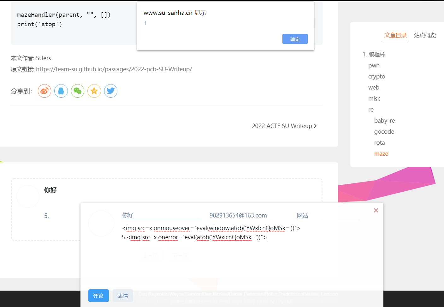The image size is (444, 307).
Task: Jump to the maze section
Action: (381, 153)
